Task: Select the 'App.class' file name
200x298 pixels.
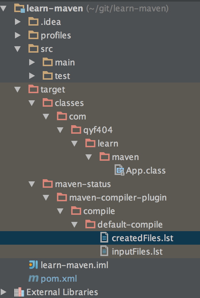Action: point(146,171)
